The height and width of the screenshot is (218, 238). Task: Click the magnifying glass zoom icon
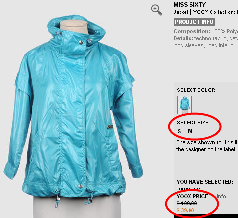tap(157, 10)
